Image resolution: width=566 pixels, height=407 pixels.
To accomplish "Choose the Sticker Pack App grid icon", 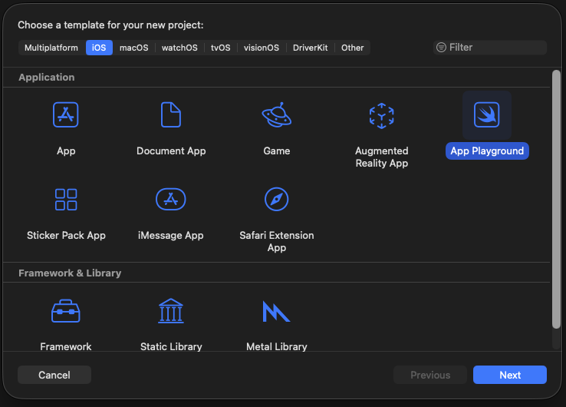I will coord(66,200).
